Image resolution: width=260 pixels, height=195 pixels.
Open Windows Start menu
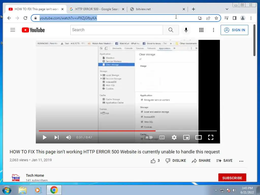[7, 190]
